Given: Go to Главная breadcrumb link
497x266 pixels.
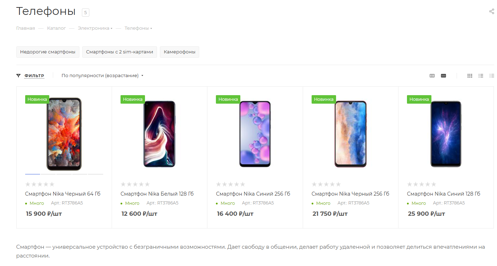Looking at the screenshot, I should 26,28.
